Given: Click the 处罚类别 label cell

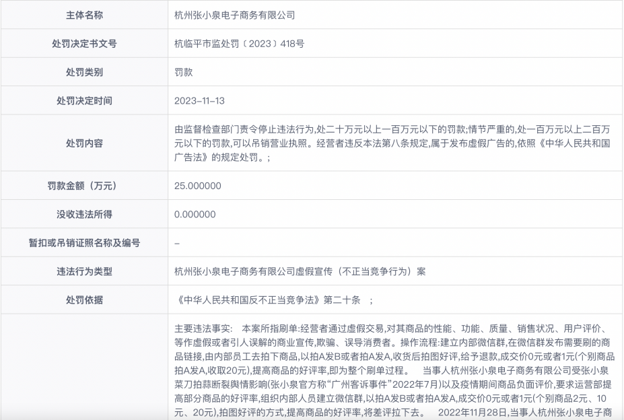Looking at the screenshot, I should pyautogui.click(x=84, y=72).
